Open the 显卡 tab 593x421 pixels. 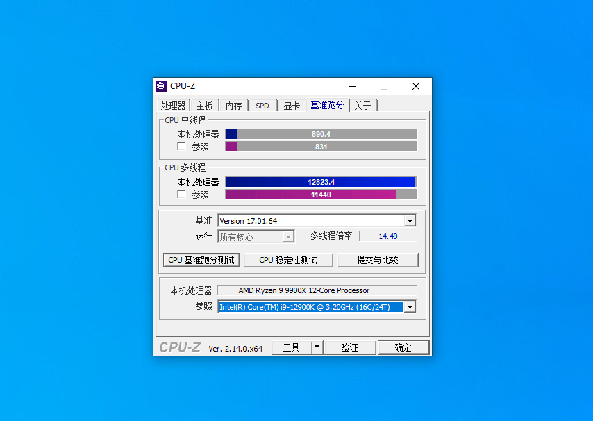(292, 106)
